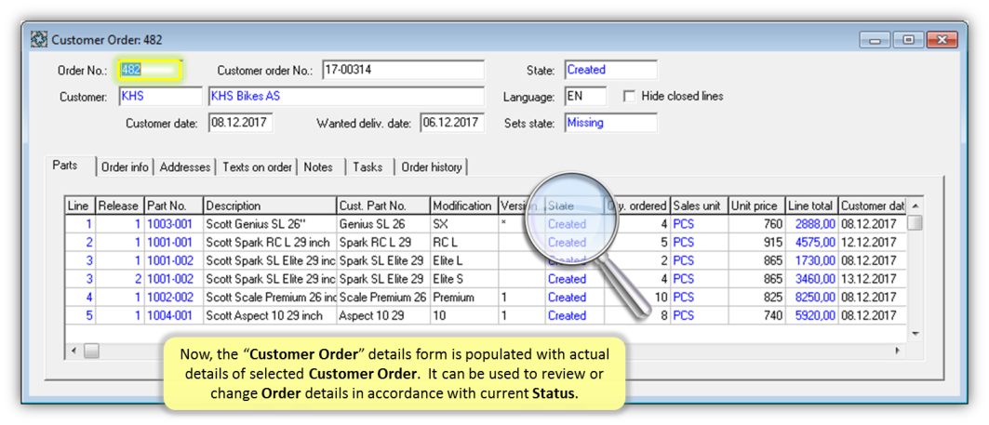Switch to the Order info tab
Screen dimensions: 989x425
click(125, 167)
